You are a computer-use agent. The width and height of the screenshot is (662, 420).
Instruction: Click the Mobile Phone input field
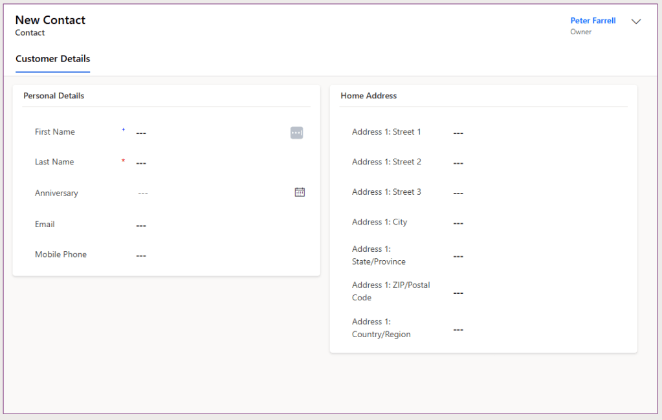[x=214, y=256]
